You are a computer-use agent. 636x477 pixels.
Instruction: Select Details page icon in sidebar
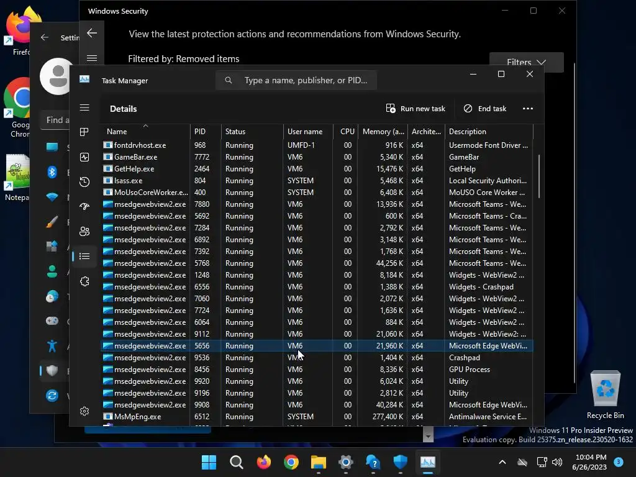click(84, 257)
